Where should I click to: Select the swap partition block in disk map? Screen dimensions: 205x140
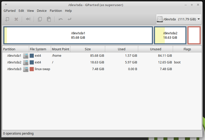(x=194, y=35)
